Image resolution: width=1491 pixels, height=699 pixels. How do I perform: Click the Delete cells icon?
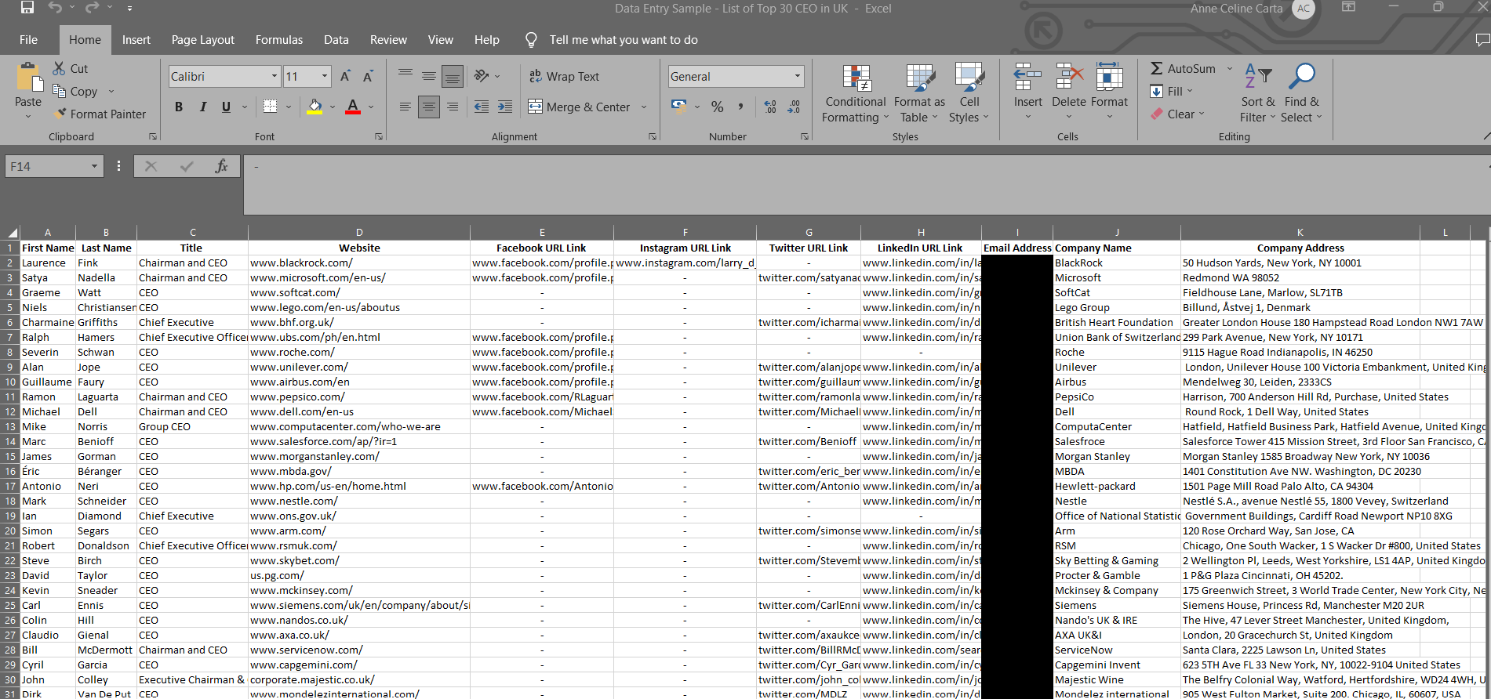click(x=1069, y=77)
